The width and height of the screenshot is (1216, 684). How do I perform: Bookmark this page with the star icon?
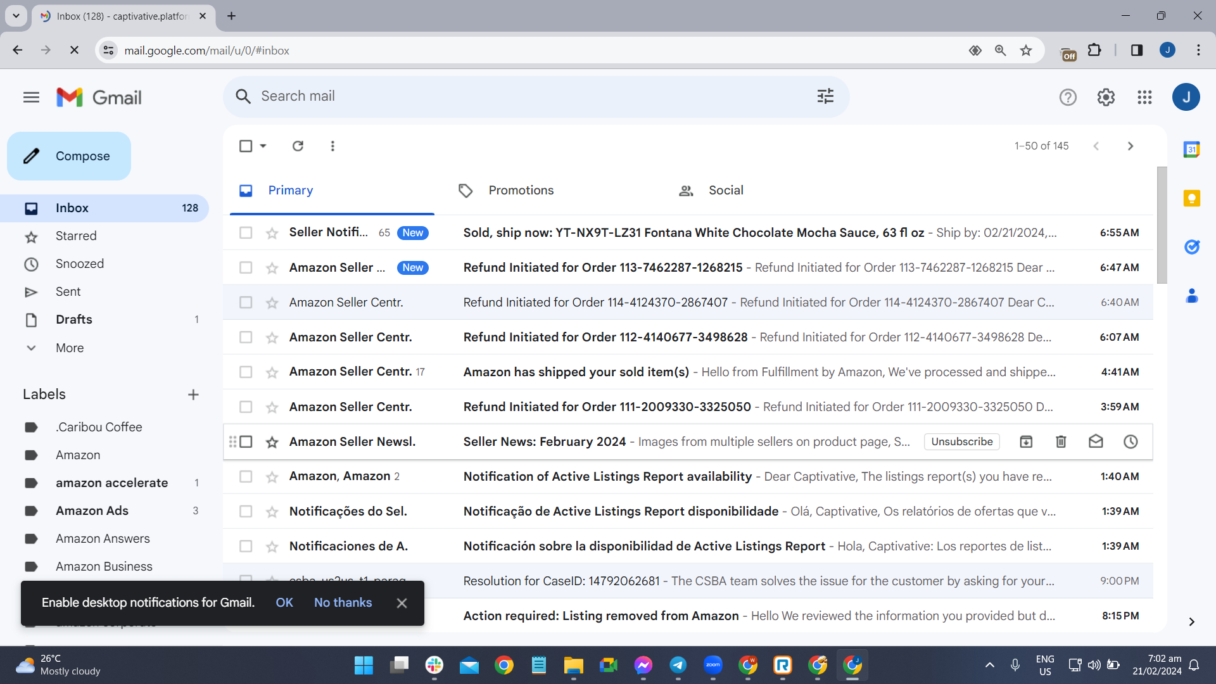click(1026, 51)
